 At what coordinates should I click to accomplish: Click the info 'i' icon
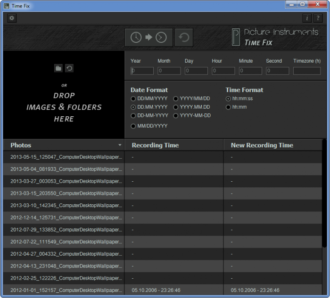pos(307,18)
